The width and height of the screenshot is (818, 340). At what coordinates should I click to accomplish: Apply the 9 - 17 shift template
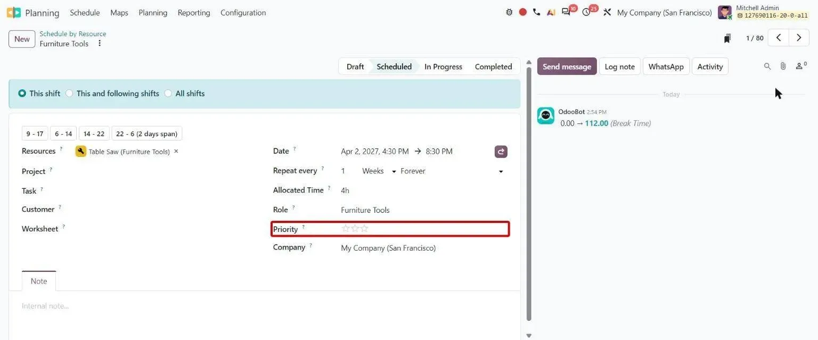coord(35,134)
